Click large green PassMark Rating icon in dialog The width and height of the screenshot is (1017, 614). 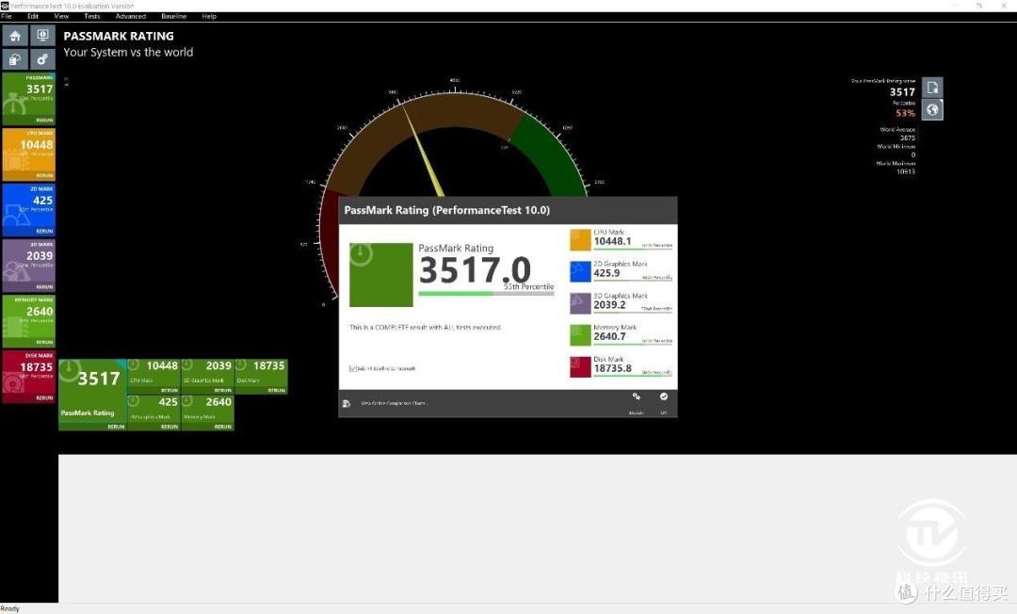[x=381, y=275]
